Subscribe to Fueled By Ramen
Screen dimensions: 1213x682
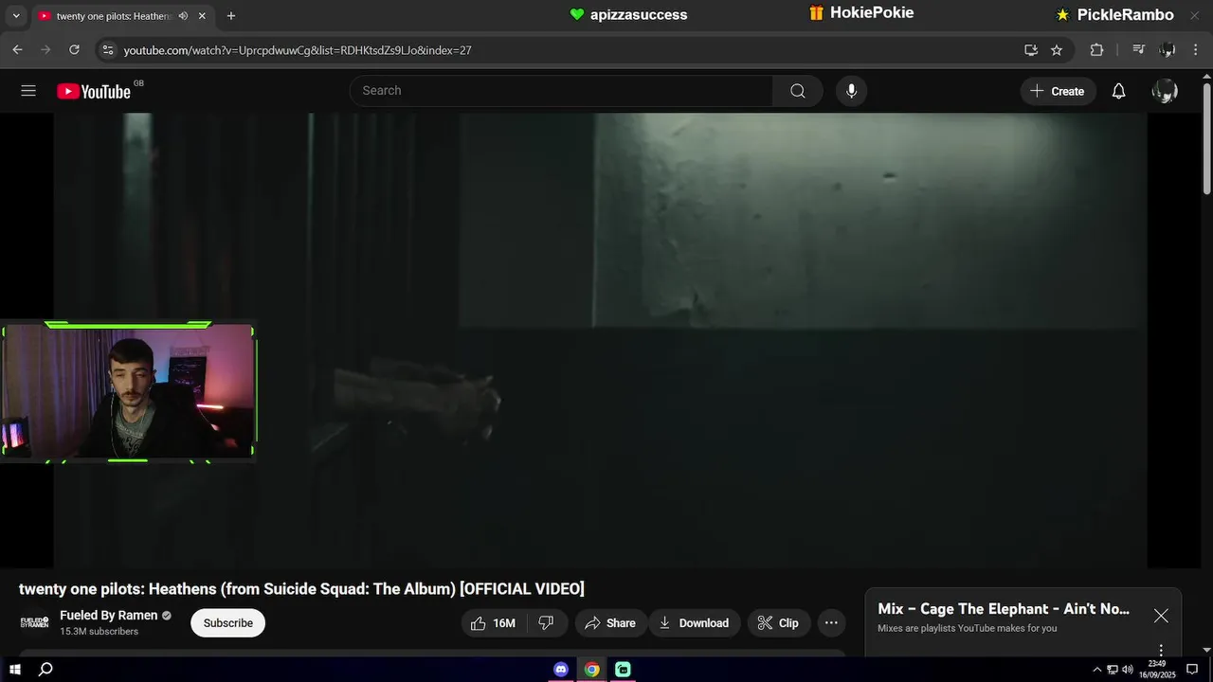pyautogui.click(x=227, y=623)
